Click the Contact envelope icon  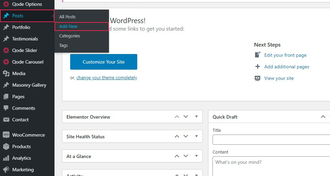point(6,120)
